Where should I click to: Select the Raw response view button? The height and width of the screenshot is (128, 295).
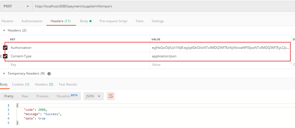click(25, 96)
